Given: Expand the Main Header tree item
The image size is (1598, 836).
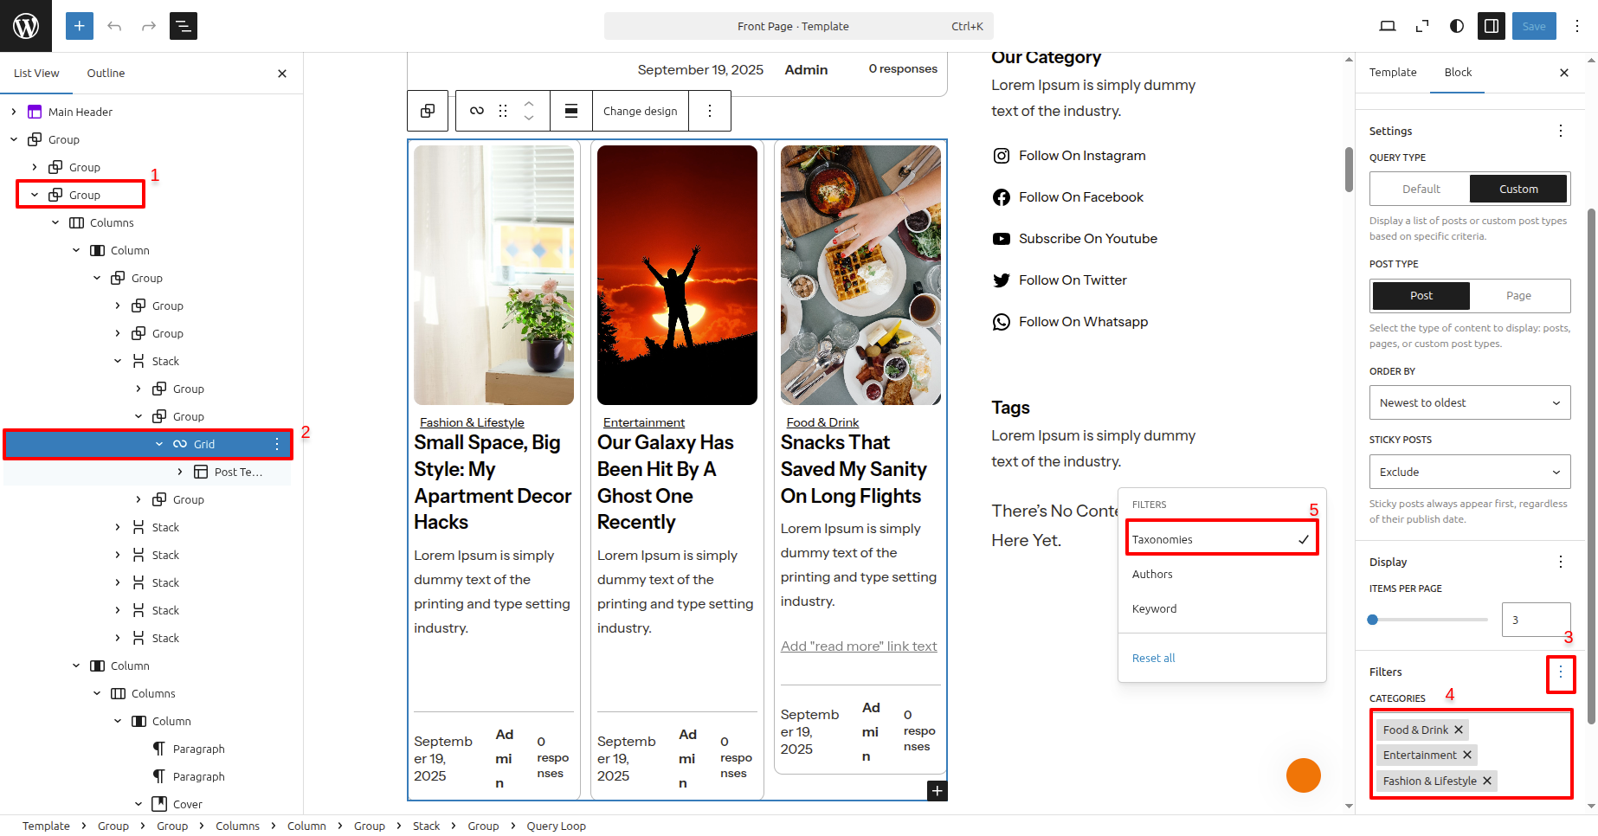Looking at the screenshot, I should (x=14, y=112).
